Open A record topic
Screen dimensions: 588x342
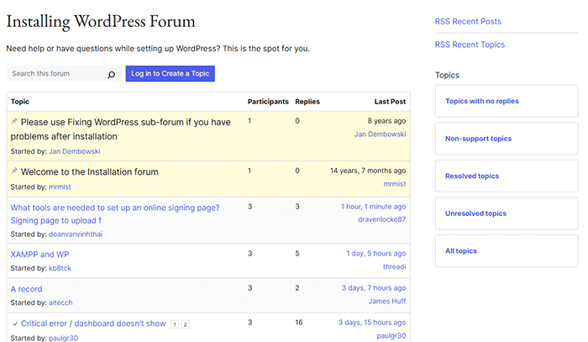26,289
